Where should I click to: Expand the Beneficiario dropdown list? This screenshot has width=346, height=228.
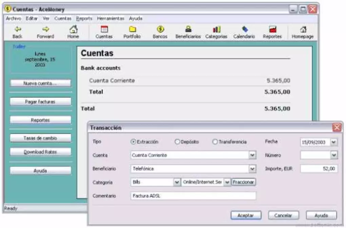coord(252,168)
